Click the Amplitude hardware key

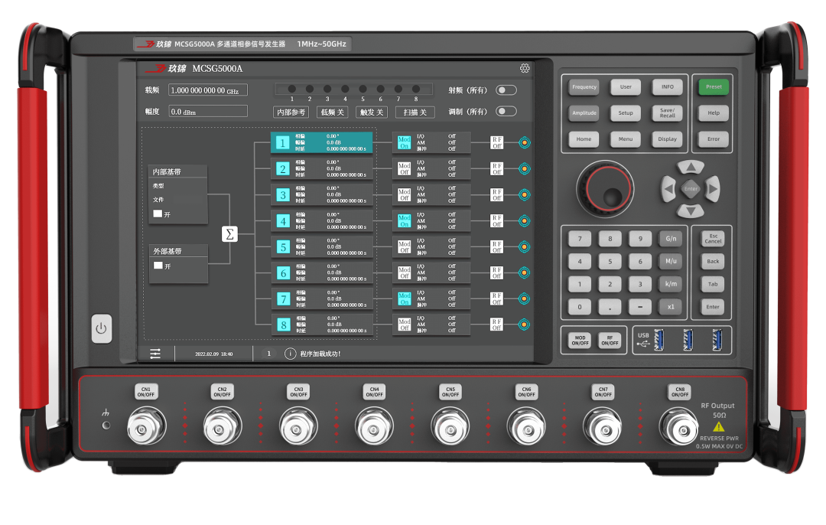pyautogui.click(x=584, y=112)
